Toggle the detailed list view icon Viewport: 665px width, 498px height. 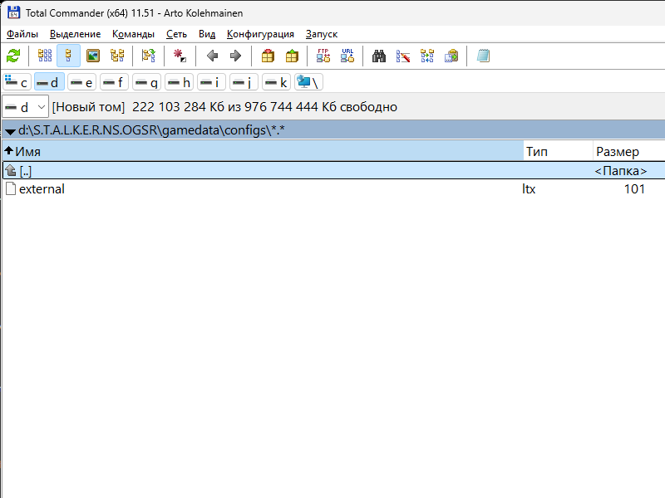coord(69,56)
